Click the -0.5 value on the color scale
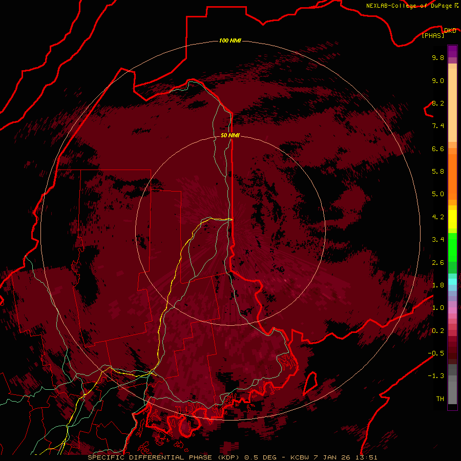The height and width of the screenshot is (461, 461). point(436,353)
